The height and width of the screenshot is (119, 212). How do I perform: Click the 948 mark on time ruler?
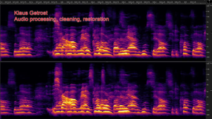click(62, 2)
